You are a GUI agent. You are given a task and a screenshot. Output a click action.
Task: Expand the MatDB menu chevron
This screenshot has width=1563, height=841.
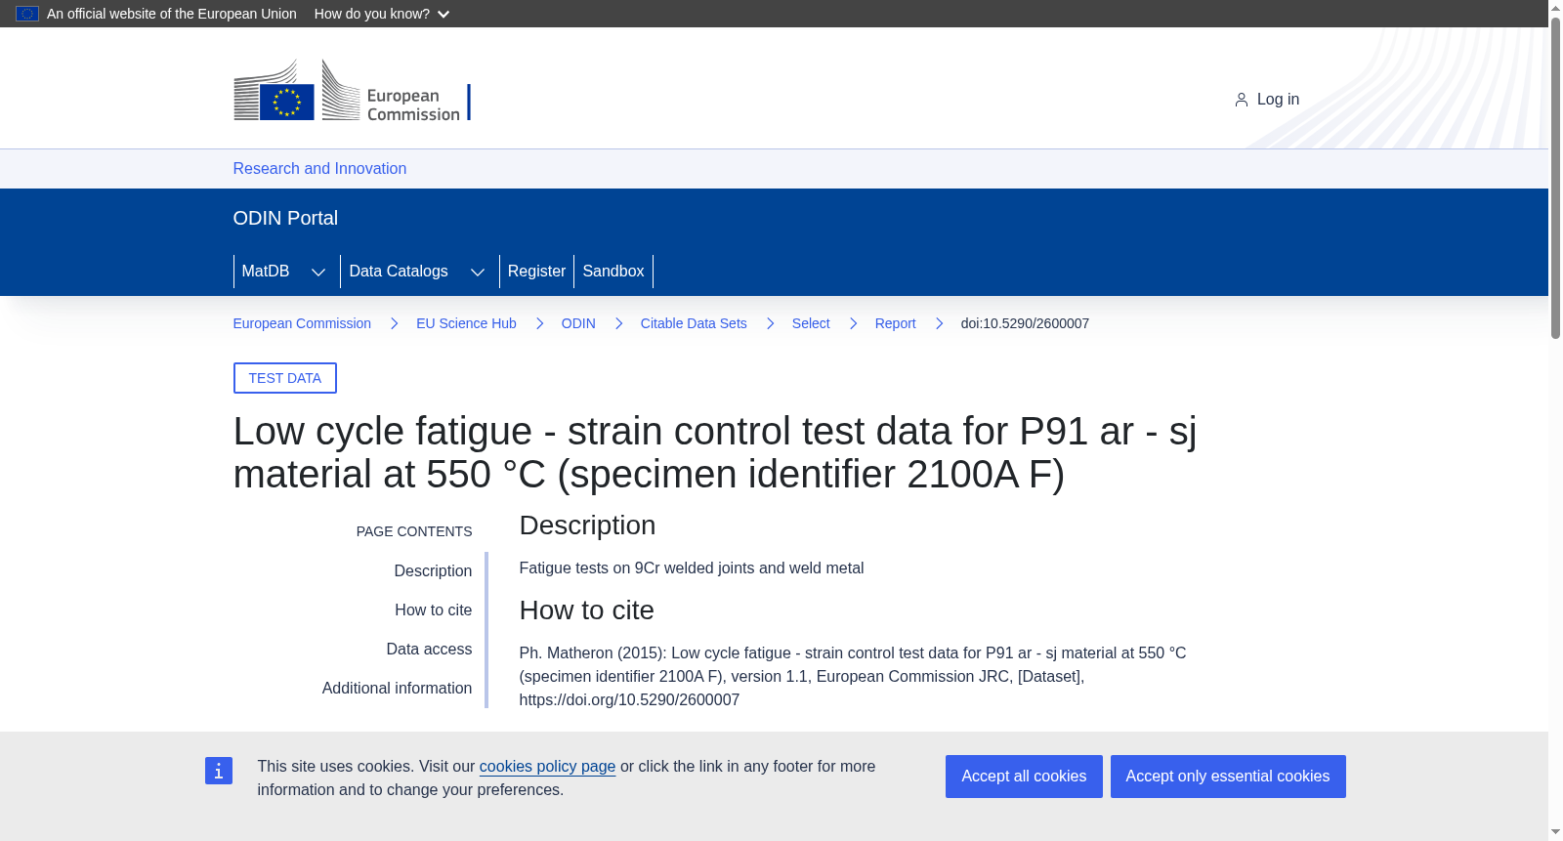click(x=318, y=272)
